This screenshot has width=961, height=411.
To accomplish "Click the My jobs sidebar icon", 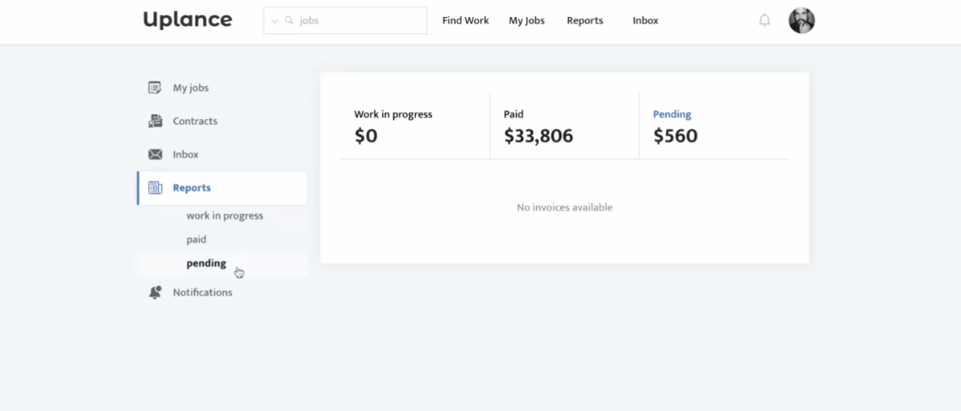I will point(155,88).
